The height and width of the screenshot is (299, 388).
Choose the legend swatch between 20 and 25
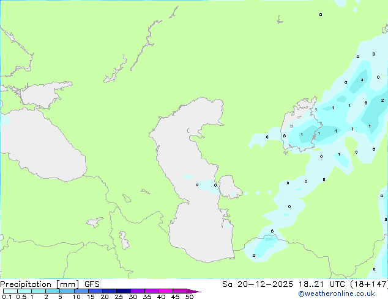pos(110,291)
